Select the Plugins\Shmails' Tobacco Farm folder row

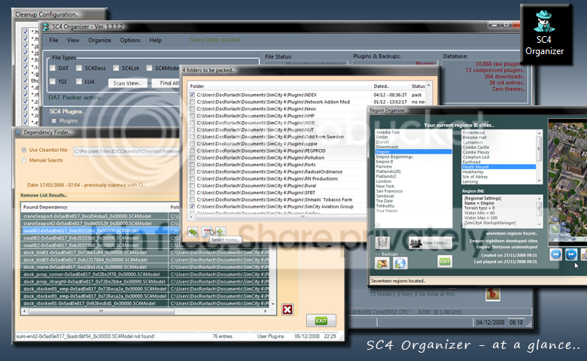[275, 199]
